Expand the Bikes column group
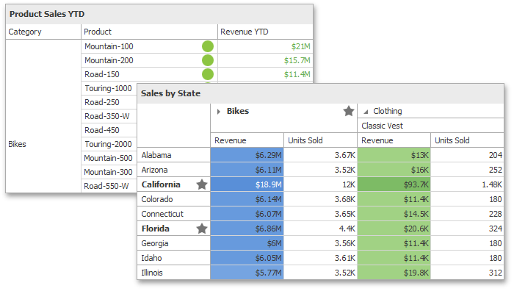514x291 pixels. [219, 112]
